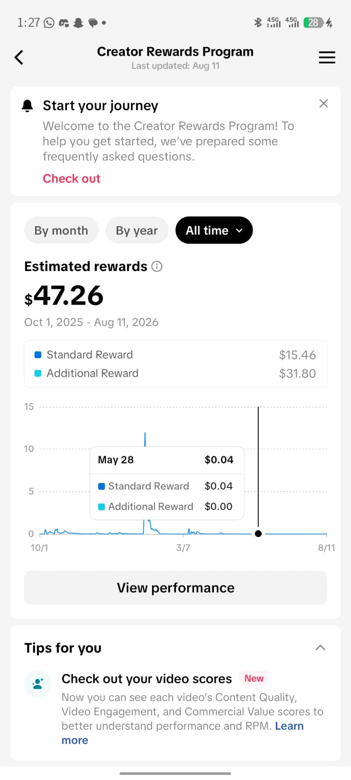This screenshot has width=351, height=780.
Task: Tap the bell notification icon
Action: click(x=28, y=106)
